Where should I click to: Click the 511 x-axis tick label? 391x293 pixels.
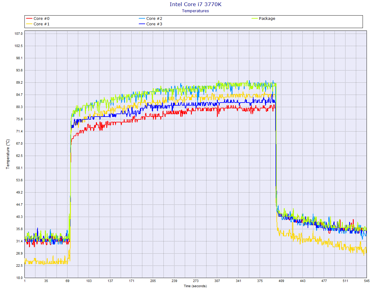pyautogui.click(x=345, y=281)
